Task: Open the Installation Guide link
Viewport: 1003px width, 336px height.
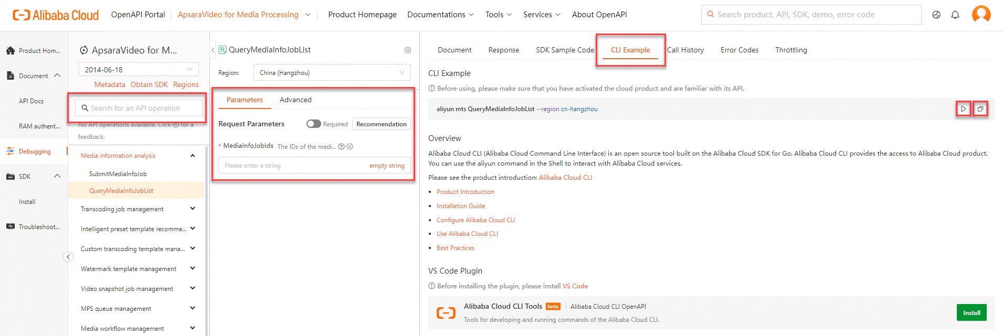Action: pyautogui.click(x=461, y=206)
